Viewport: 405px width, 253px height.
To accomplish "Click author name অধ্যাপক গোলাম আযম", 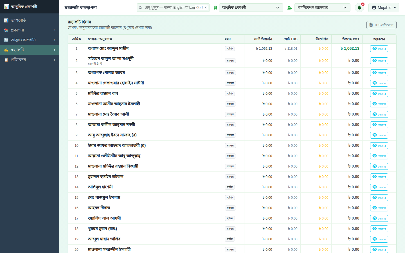I will pos(106,73).
